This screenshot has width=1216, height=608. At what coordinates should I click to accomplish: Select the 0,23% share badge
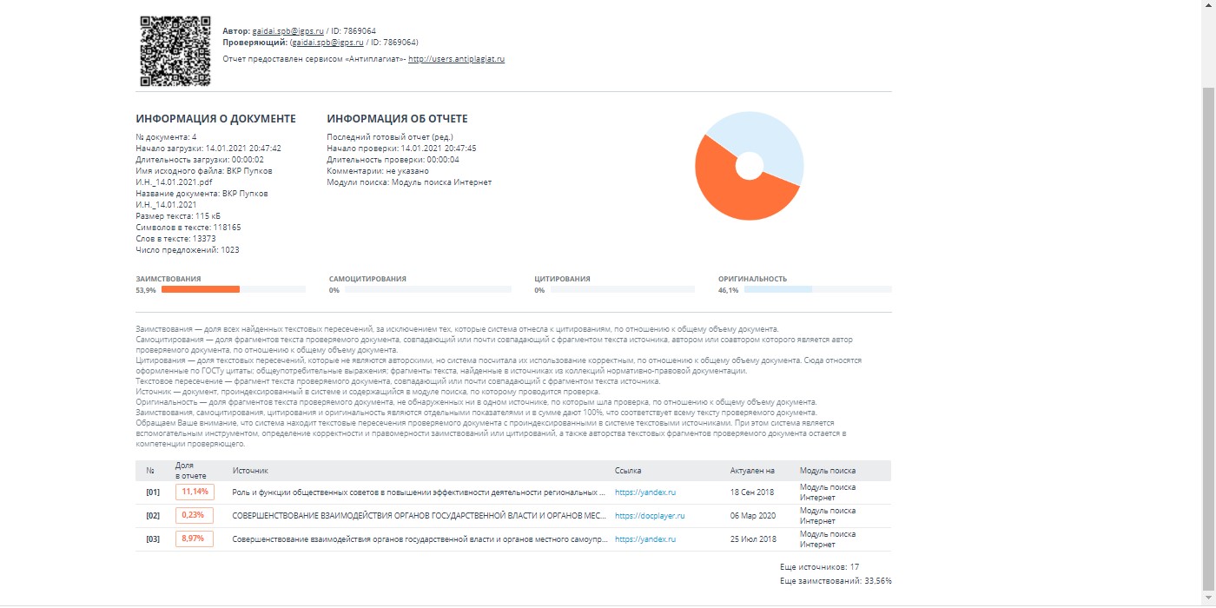[195, 515]
